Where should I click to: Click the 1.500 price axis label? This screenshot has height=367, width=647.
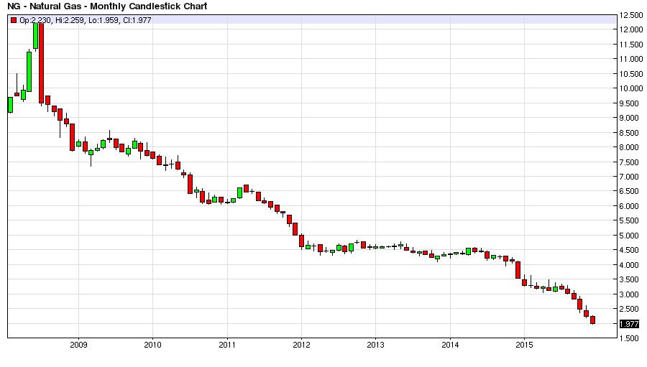631,338
